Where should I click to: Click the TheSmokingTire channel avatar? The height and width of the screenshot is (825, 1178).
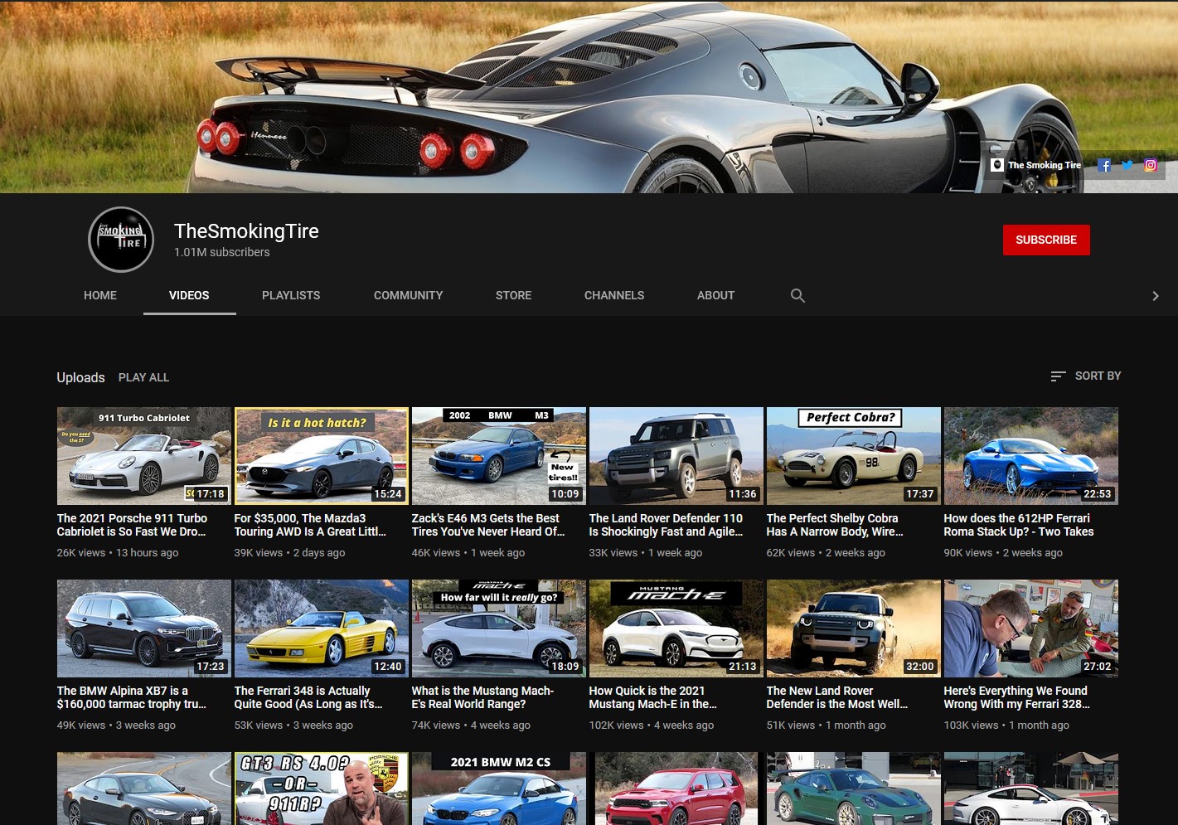click(121, 240)
